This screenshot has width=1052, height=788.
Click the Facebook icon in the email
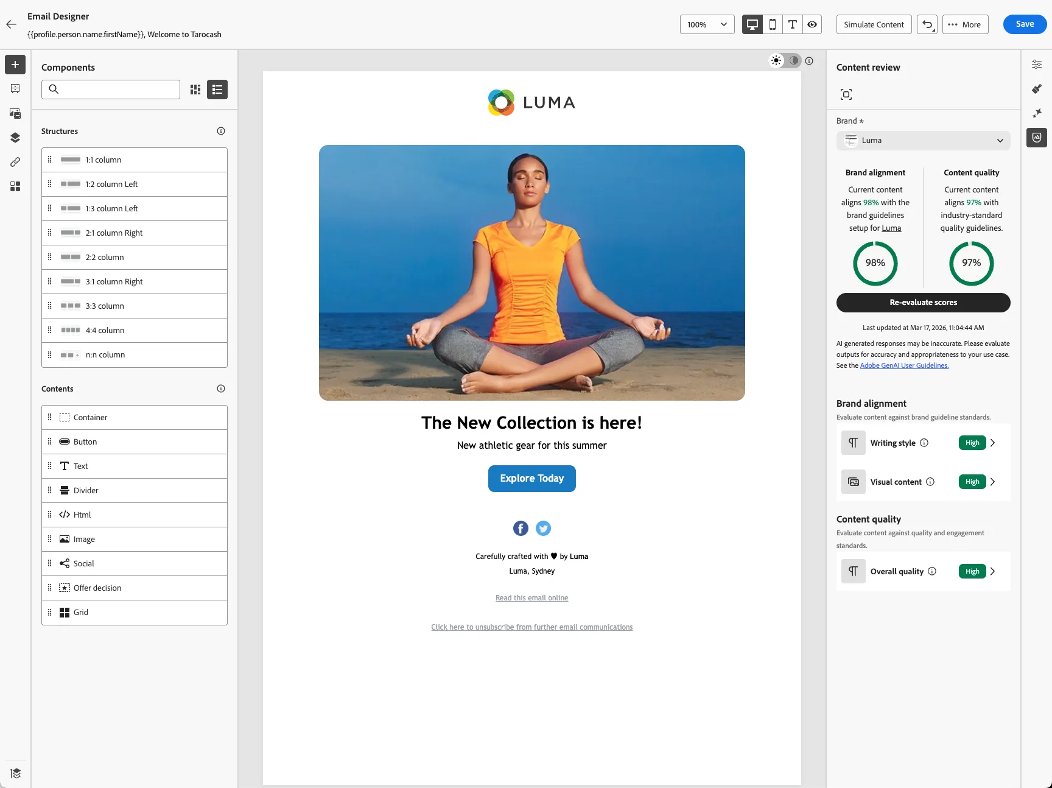point(521,529)
